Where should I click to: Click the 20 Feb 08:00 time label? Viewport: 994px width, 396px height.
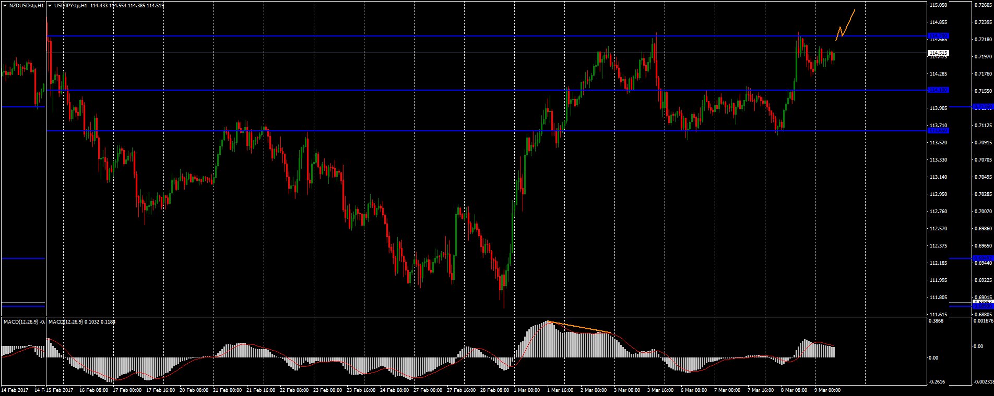(x=194, y=390)
